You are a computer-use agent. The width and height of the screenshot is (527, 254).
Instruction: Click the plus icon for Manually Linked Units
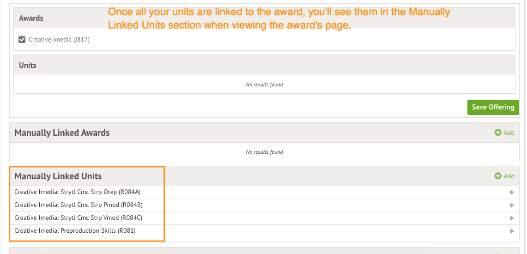point(498,176)
